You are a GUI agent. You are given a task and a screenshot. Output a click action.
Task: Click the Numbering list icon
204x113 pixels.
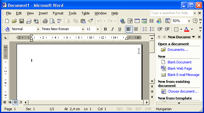(145, 29)
